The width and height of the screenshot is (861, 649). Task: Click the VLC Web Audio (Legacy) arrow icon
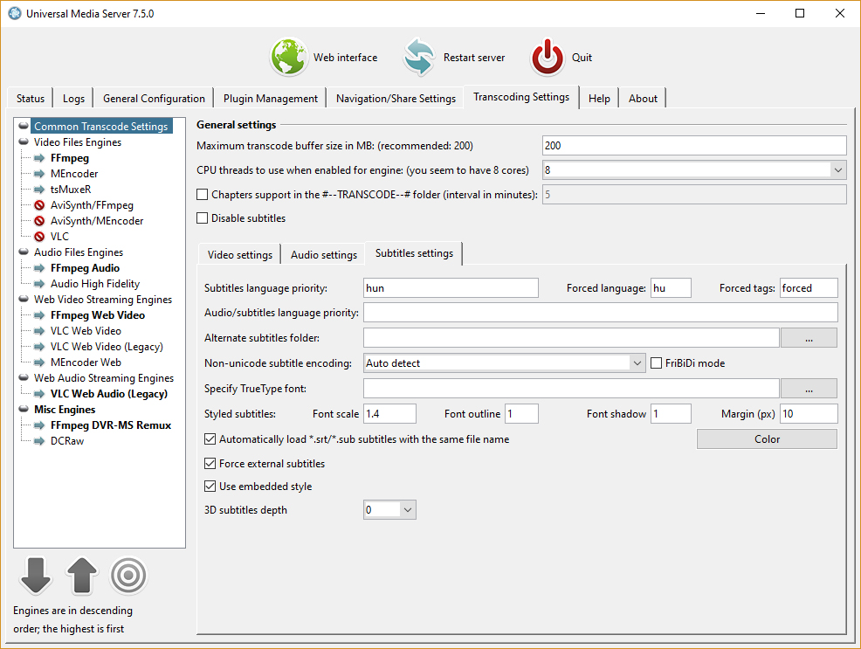tap(39, 394)
